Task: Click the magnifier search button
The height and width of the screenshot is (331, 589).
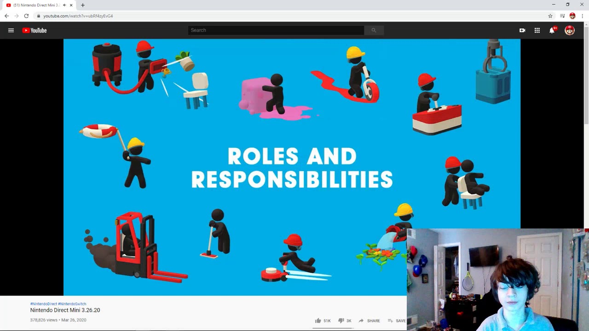Action: tap(374, 30)
